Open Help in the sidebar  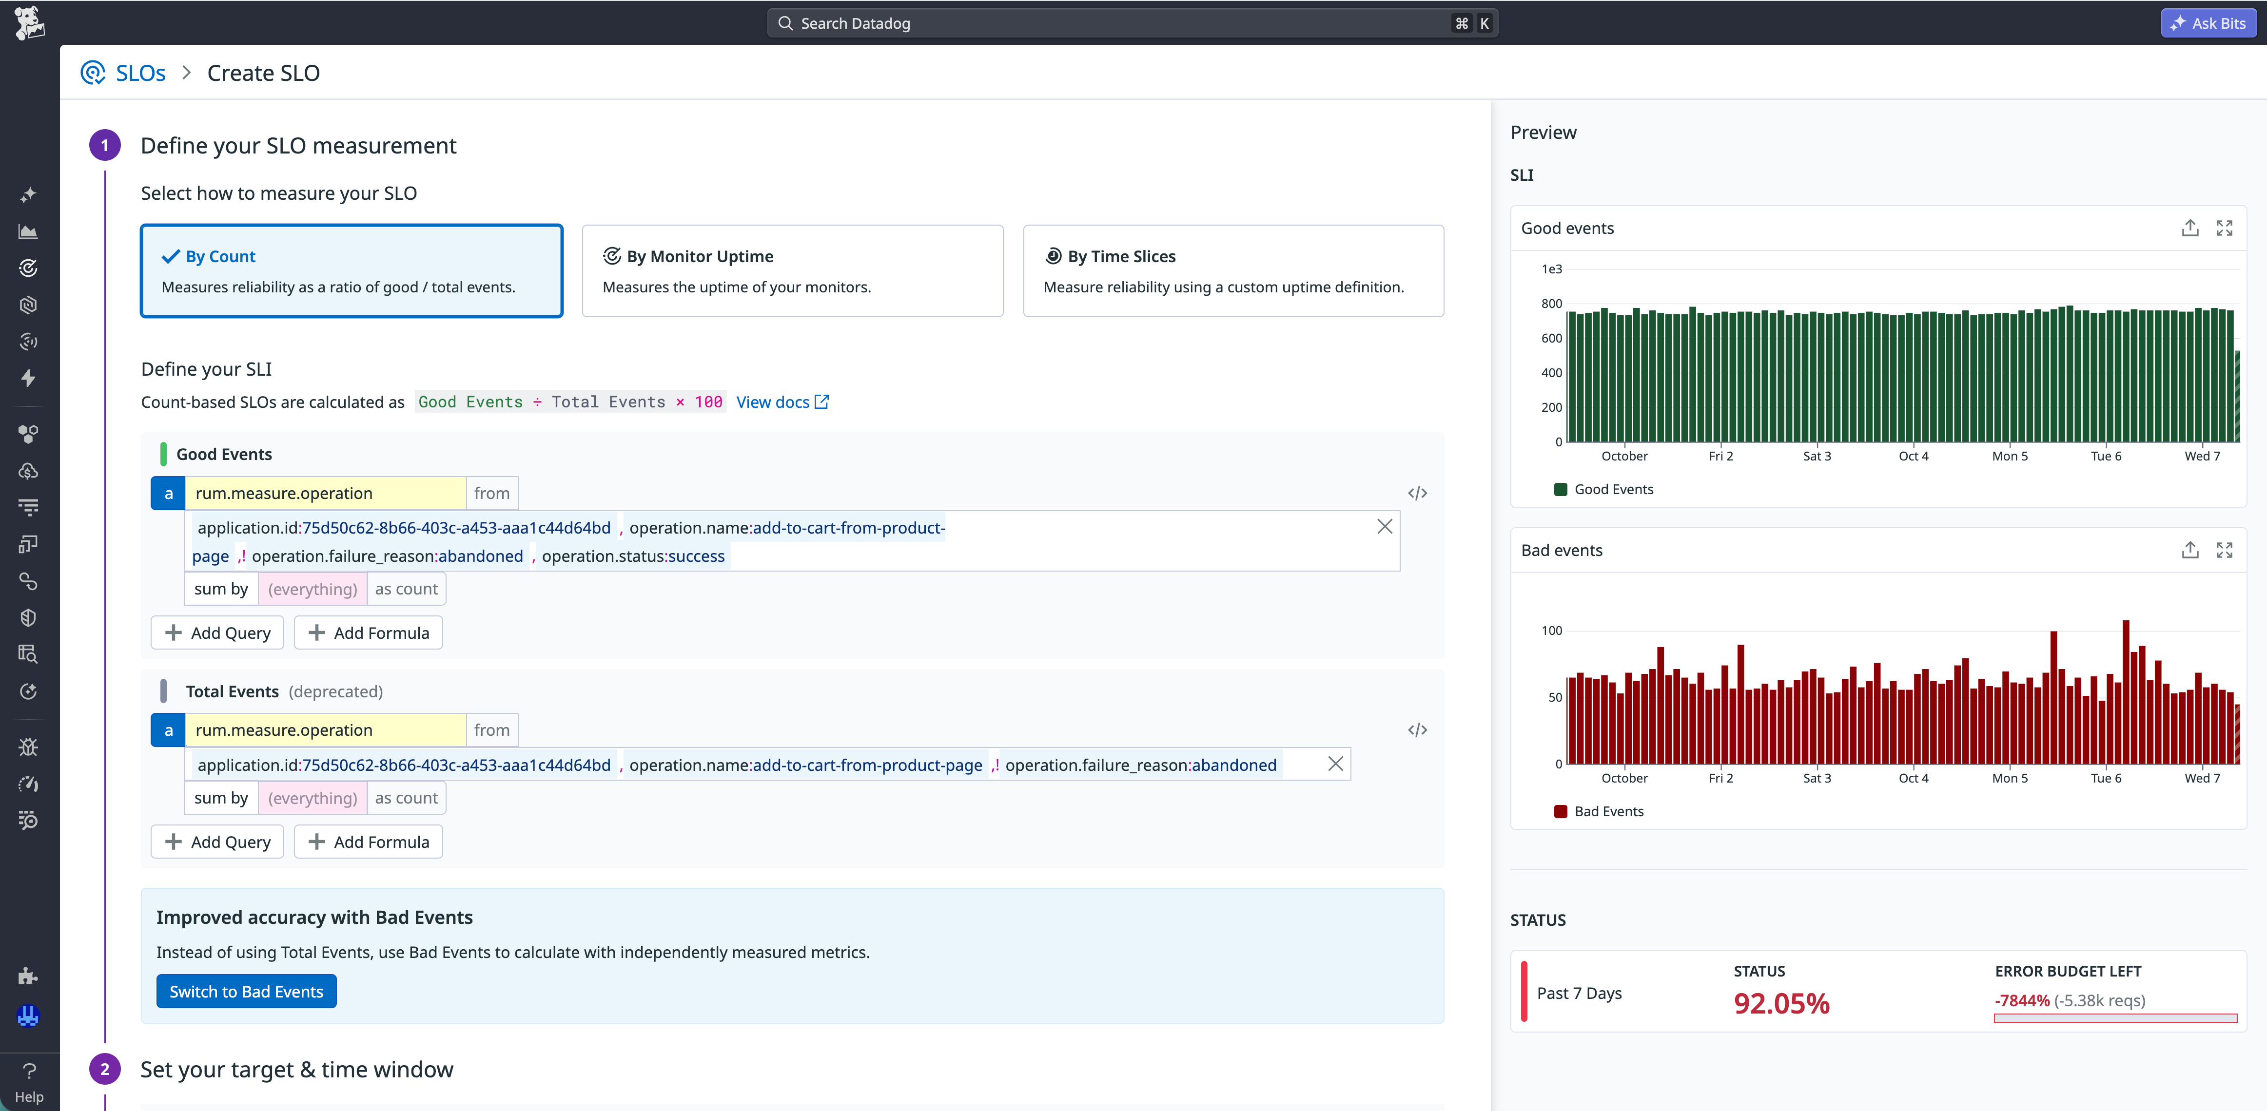click(x=29, y=1082)
